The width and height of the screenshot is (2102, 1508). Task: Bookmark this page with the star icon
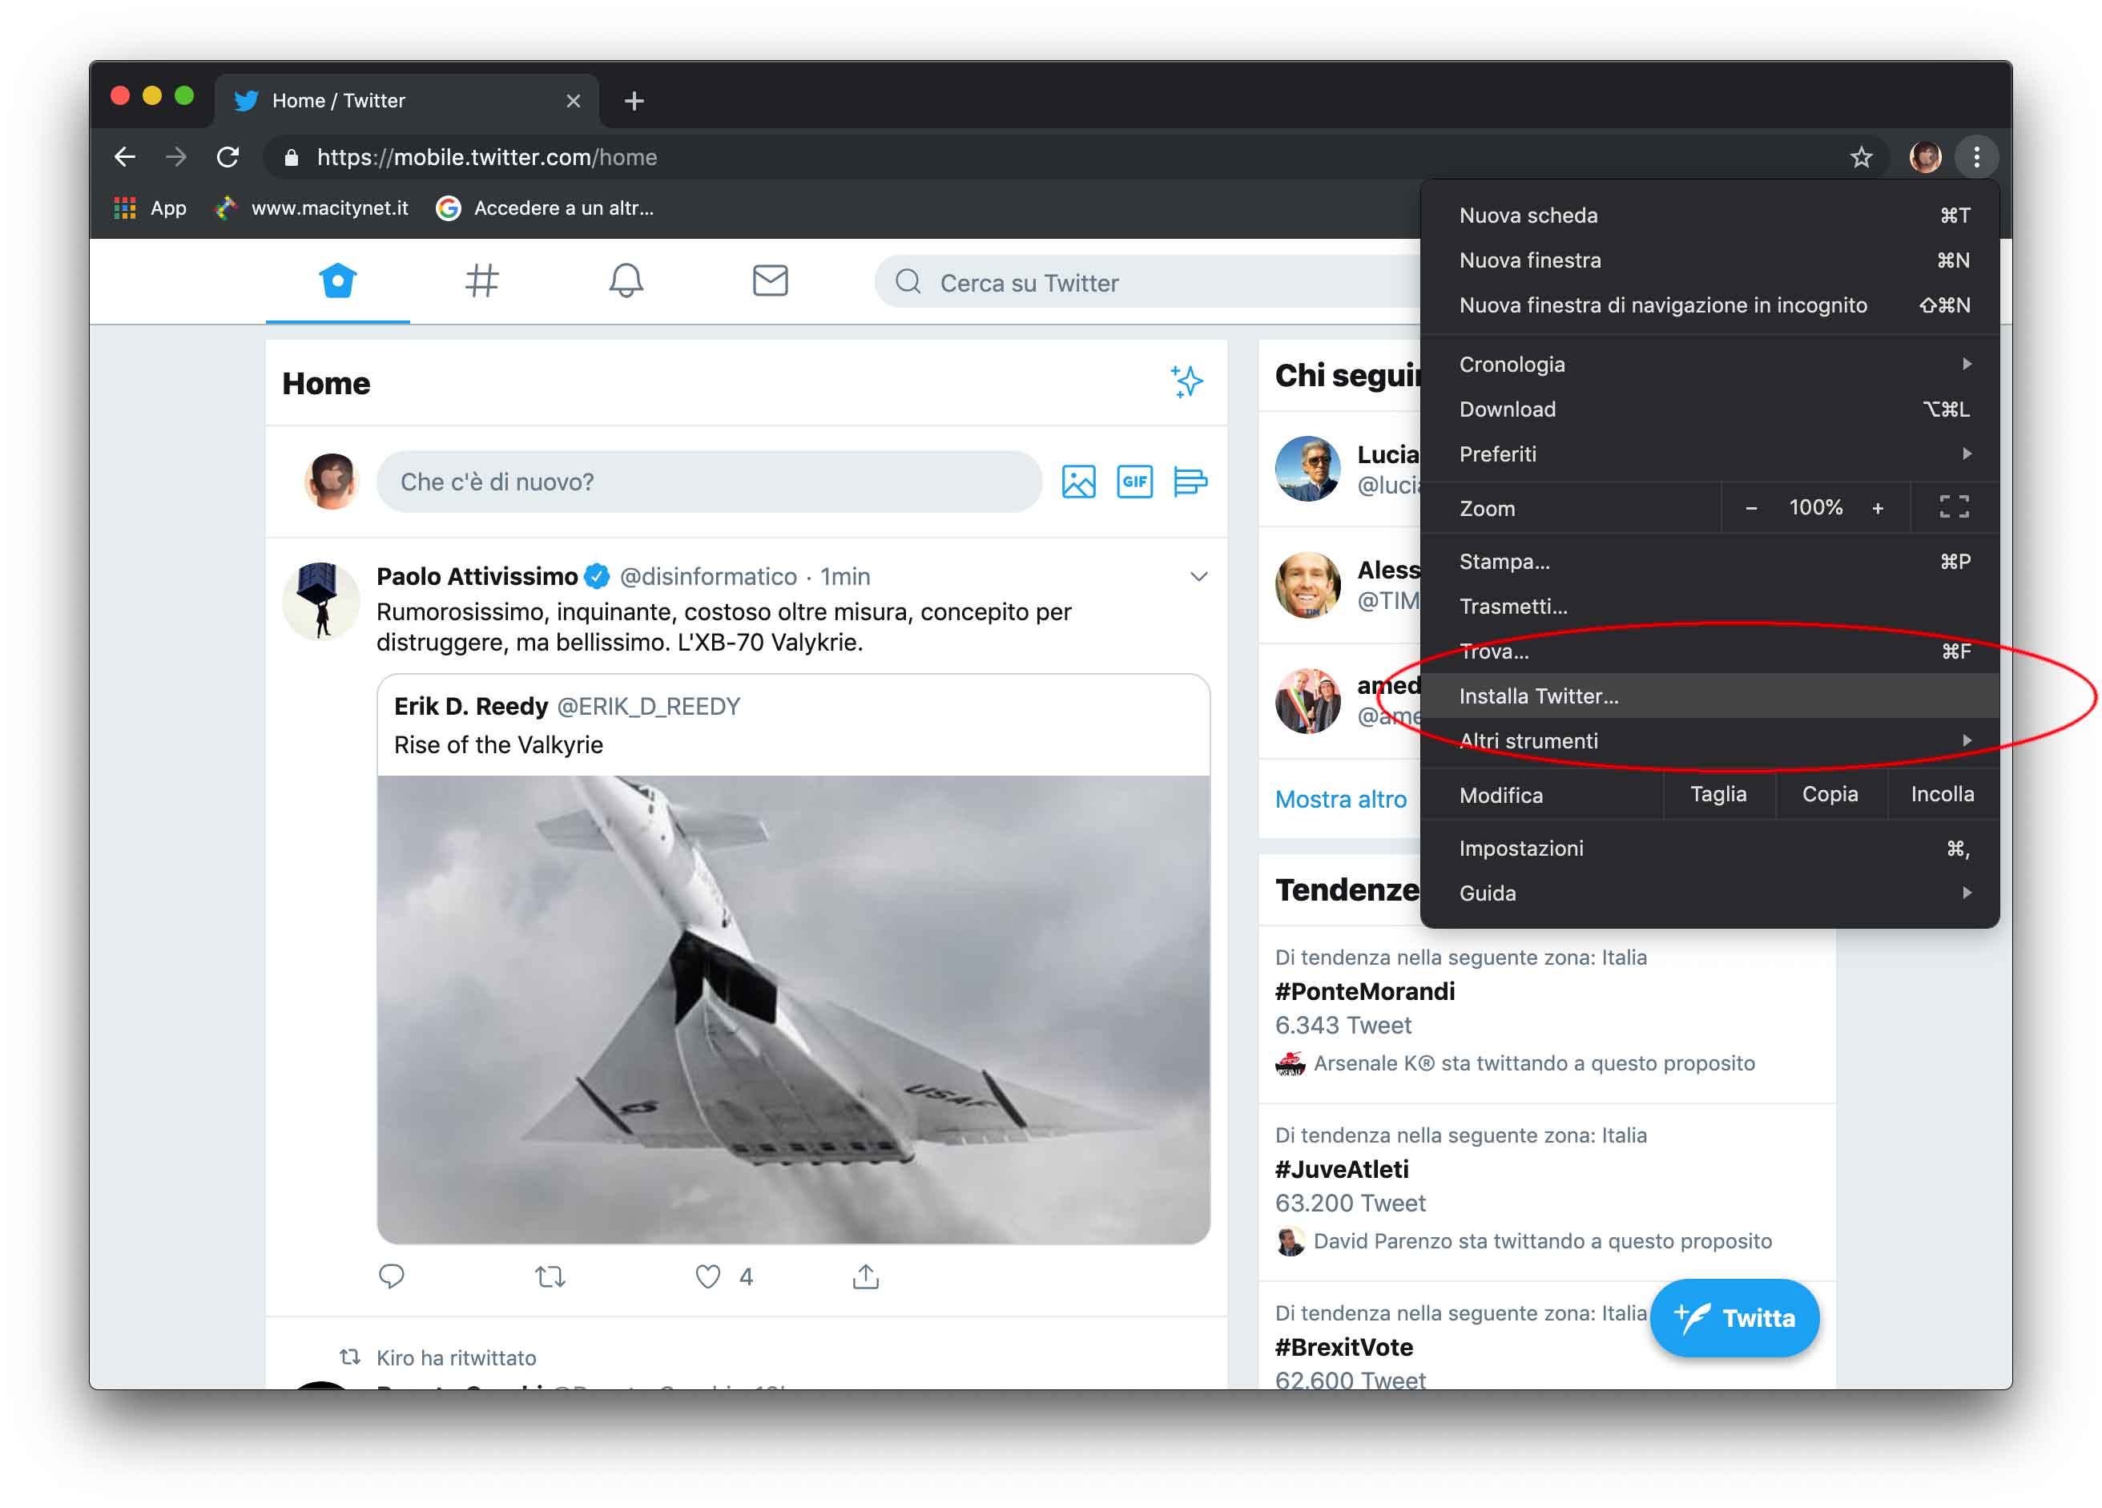point(1861,158)
